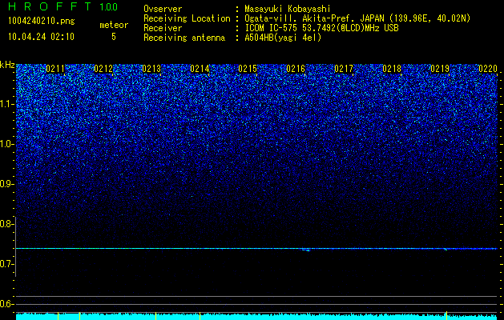Click the 0216 time label

(x=296, y=69)
